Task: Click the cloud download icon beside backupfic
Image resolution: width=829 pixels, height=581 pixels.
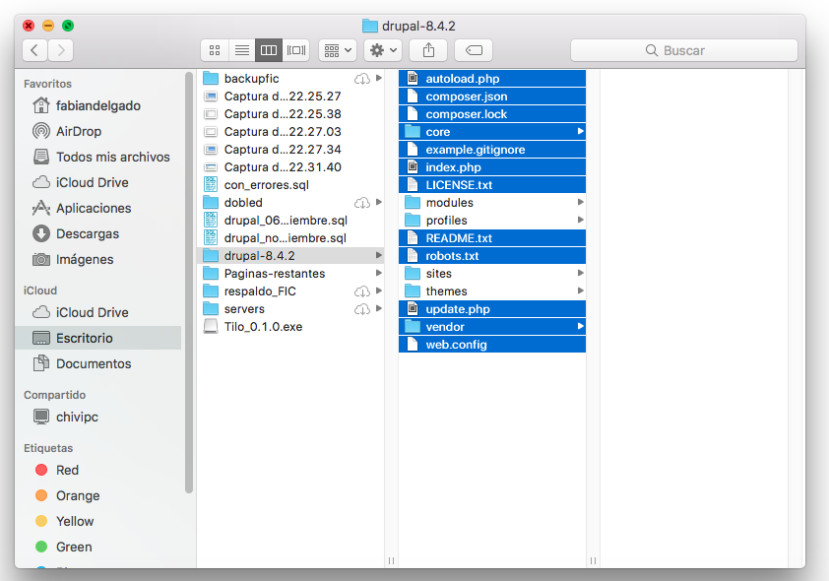Action: [x=361, y=79]
